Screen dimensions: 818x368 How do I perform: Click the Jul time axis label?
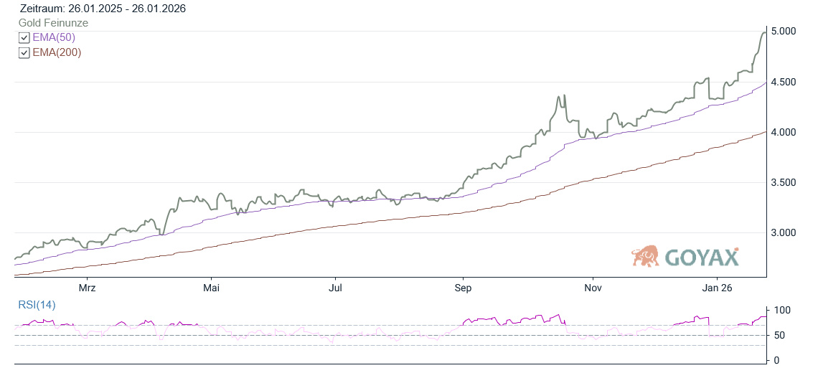(335, 288)
